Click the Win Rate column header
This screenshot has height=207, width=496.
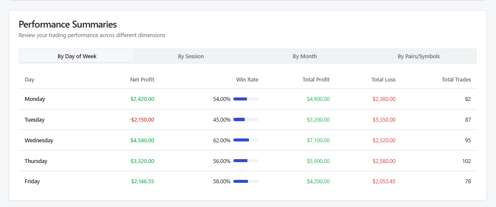pyautogui.click(x=247, y=79)
